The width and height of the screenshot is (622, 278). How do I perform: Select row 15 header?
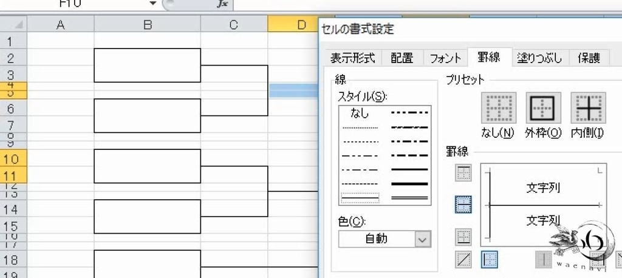[13, 225]
